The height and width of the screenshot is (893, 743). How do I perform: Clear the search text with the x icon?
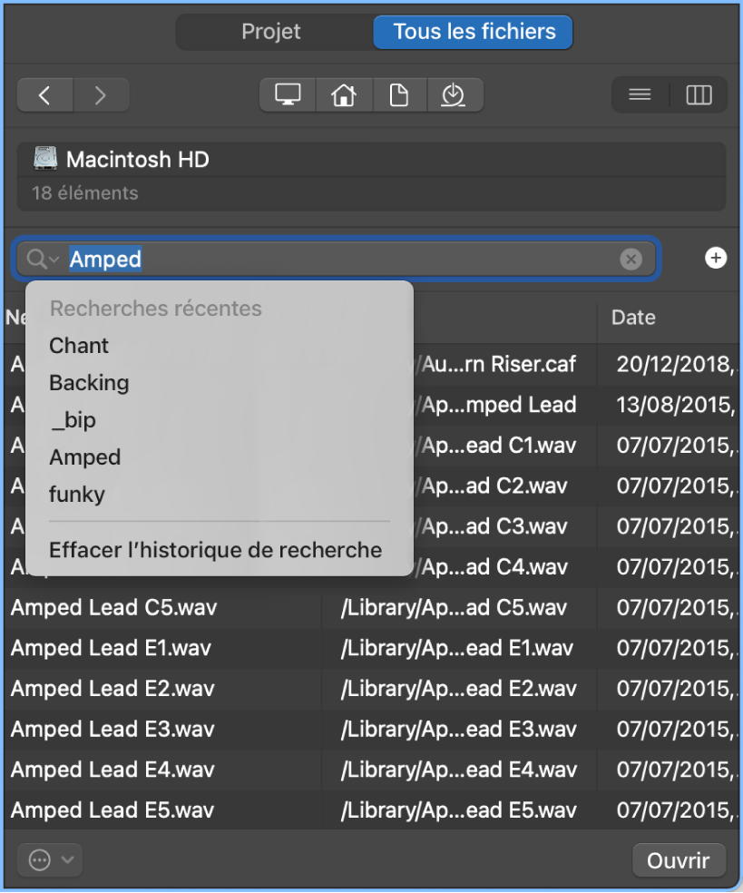click(x=631, y=259)
